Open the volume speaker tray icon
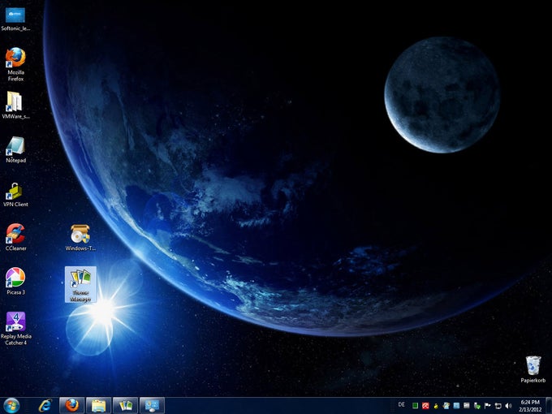 [508, 406]
